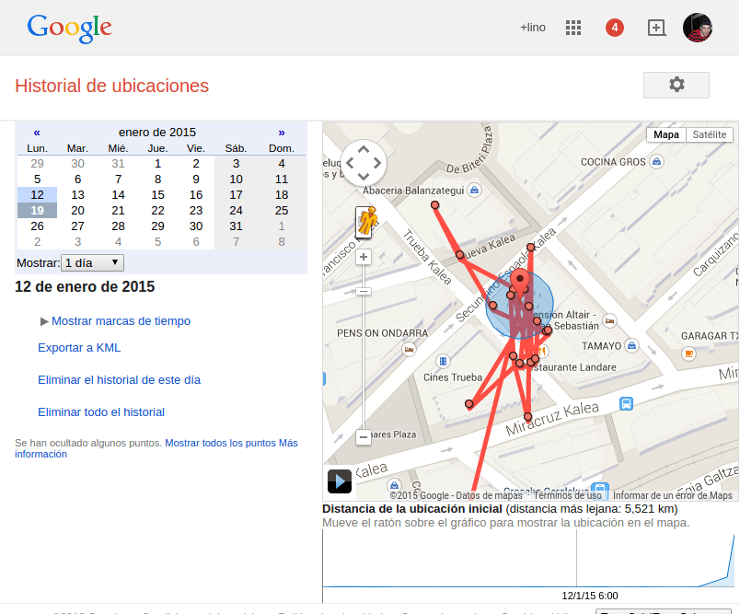The height and width of the screenshot is (614, 740).
Task: Go to the Google logo home
Action: (69, 29)
